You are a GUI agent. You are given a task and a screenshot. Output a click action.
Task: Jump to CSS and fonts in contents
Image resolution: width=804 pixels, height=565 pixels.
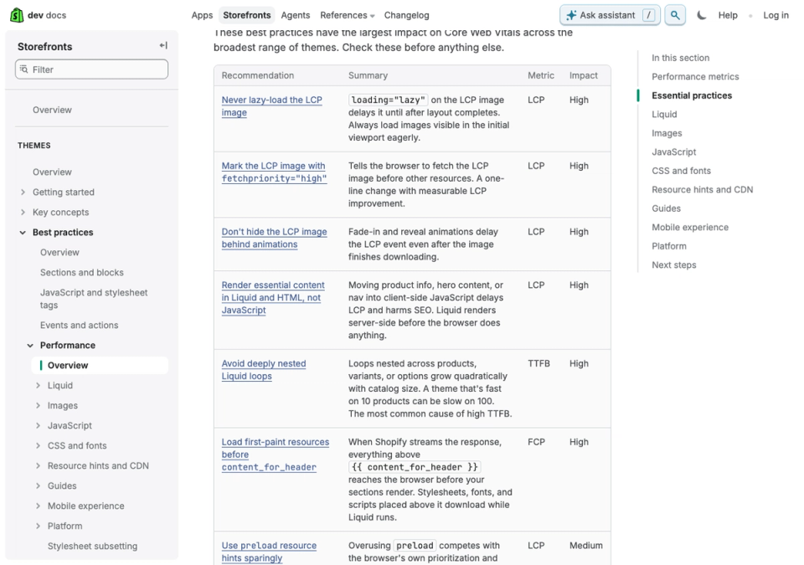coord(681,171)
